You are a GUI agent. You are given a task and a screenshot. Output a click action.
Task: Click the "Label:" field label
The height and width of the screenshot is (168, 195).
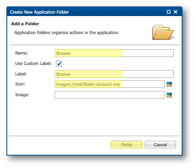21,74
